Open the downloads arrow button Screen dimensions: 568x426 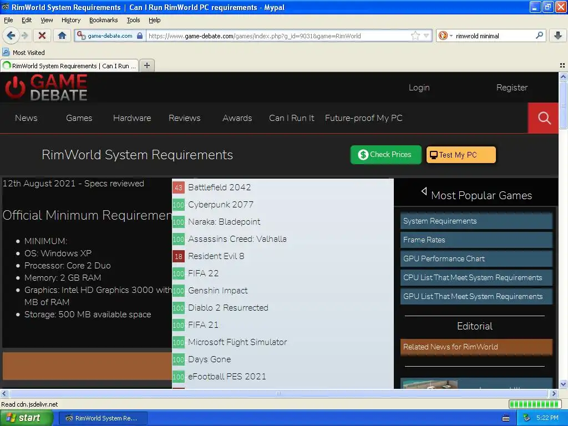pyautogui.click(x=558, y=35)
